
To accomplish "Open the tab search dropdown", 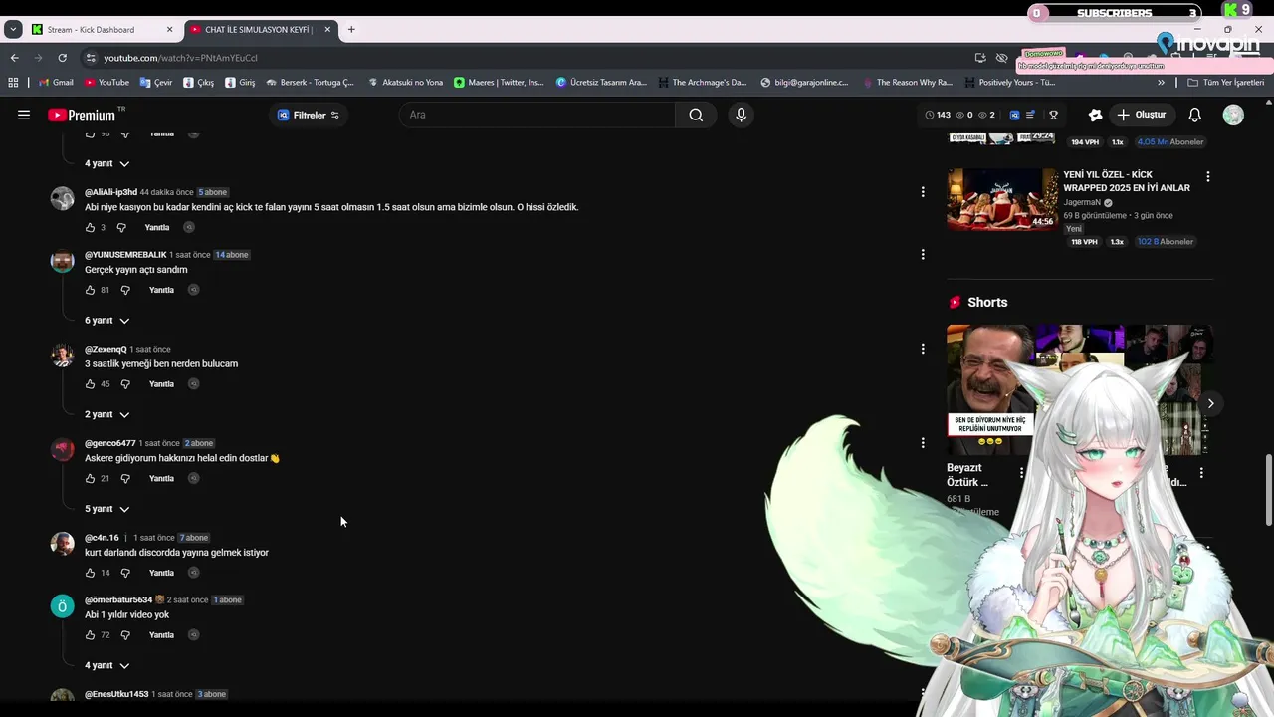I will (x=13, y=30).
